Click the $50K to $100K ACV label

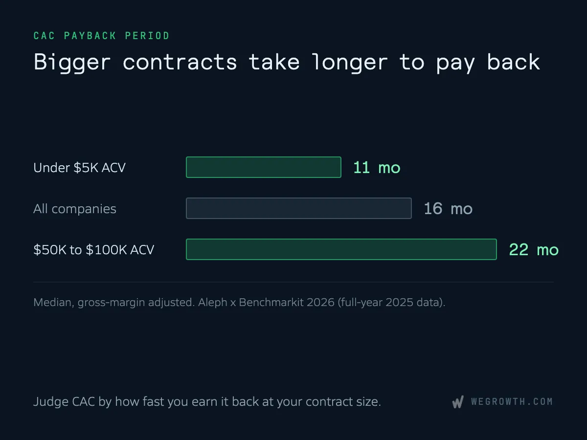(x=94, y=250)
